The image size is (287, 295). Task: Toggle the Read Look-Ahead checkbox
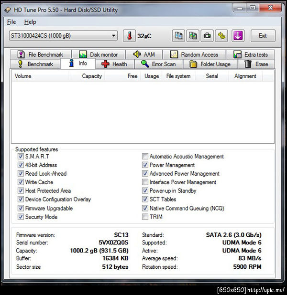point(21,173)
